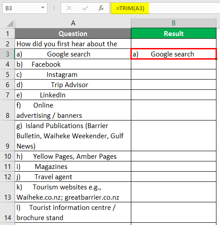Viewport: 220px width, 225px height.
Task: Click the Enter checkmark icon in formula bar
Action: (x=85, y=8)
